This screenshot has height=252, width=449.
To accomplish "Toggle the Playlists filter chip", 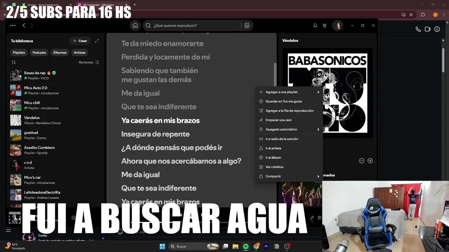I will pyautogui.click(x=19, y=52).
